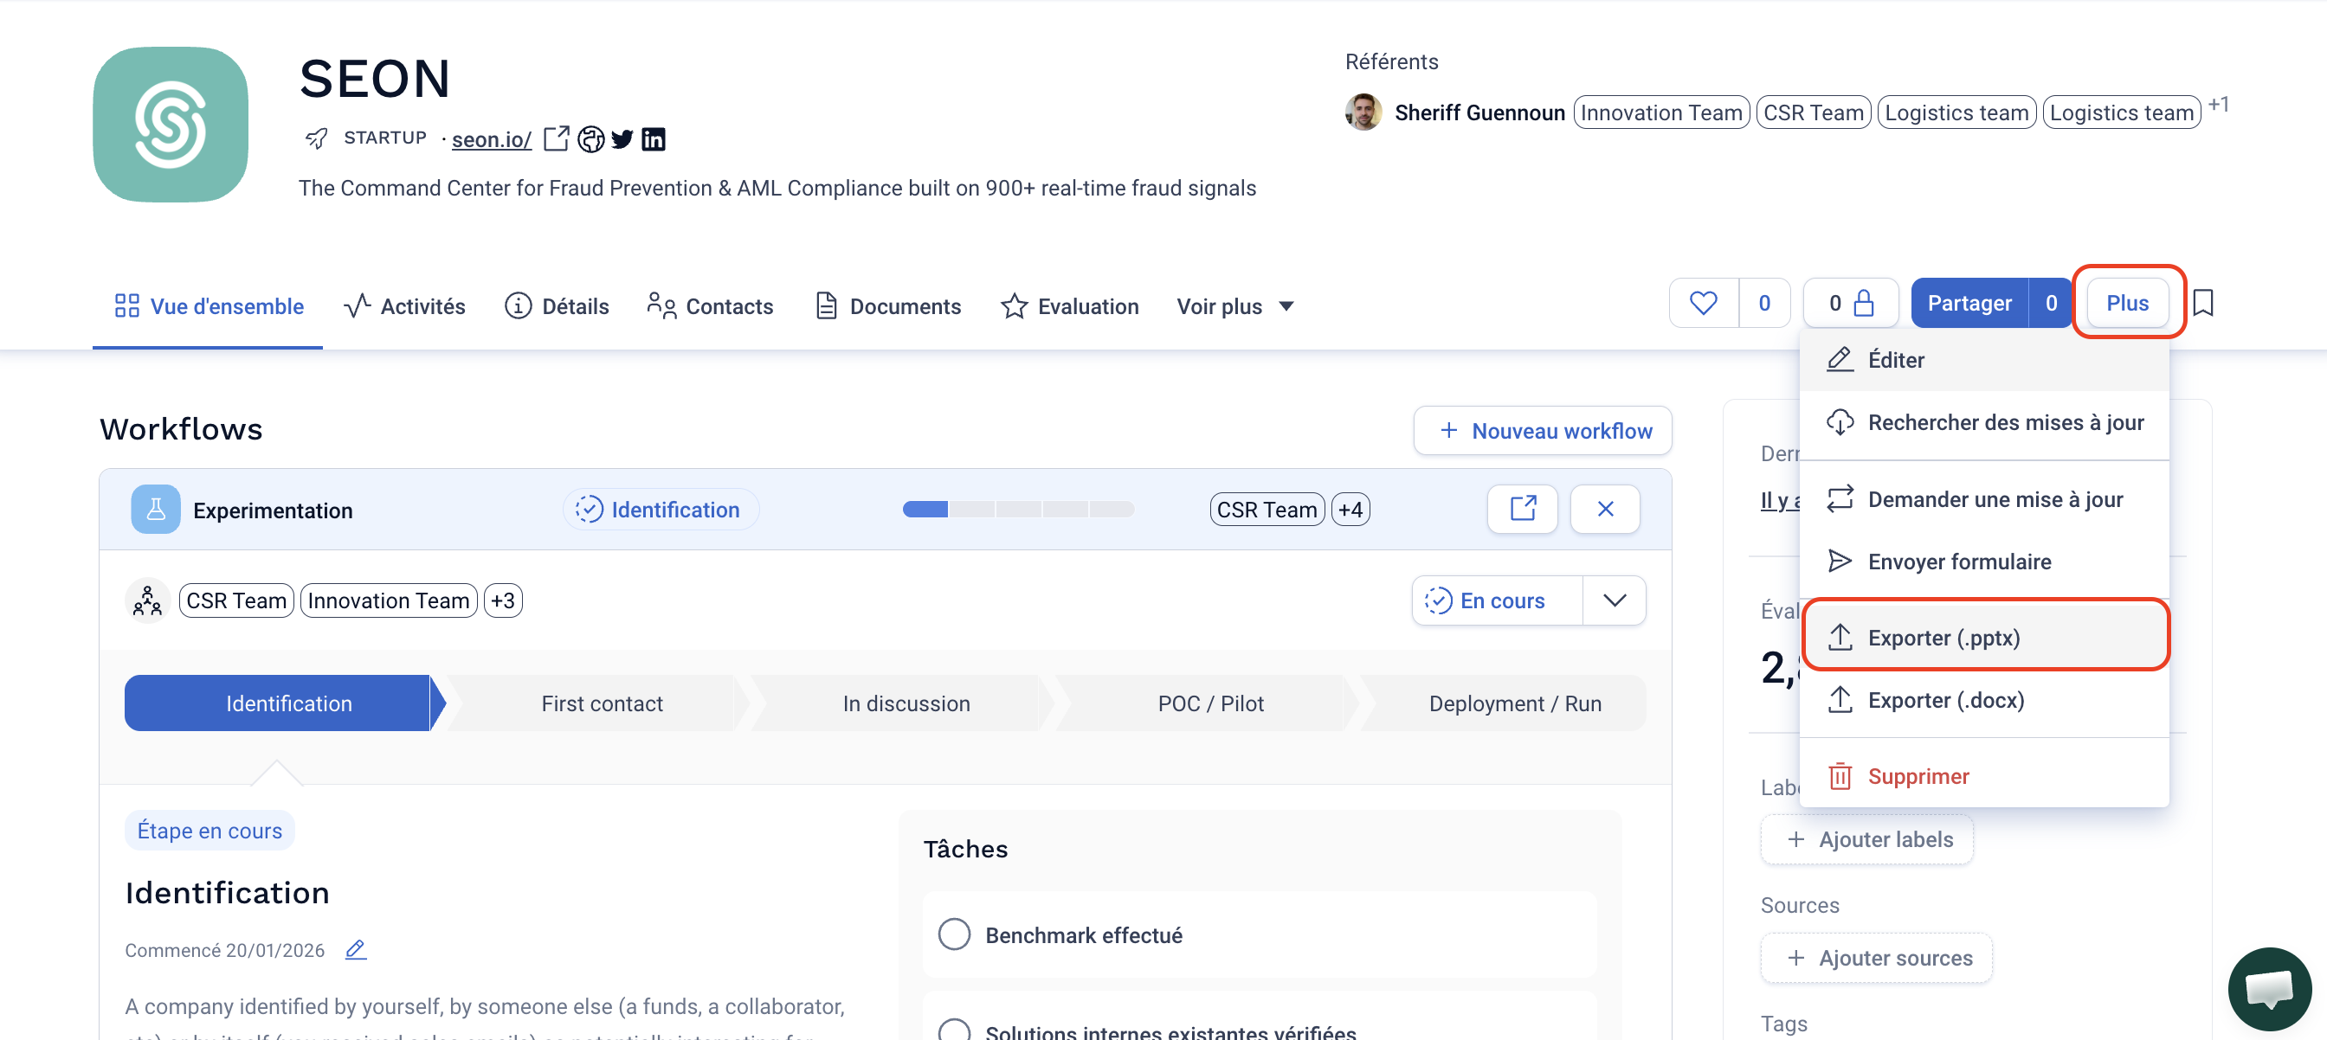Image resolution: width=2327 pixels, height=1040 pixels.
Task: Open the Détails tab
Action: tap(557, 307)
